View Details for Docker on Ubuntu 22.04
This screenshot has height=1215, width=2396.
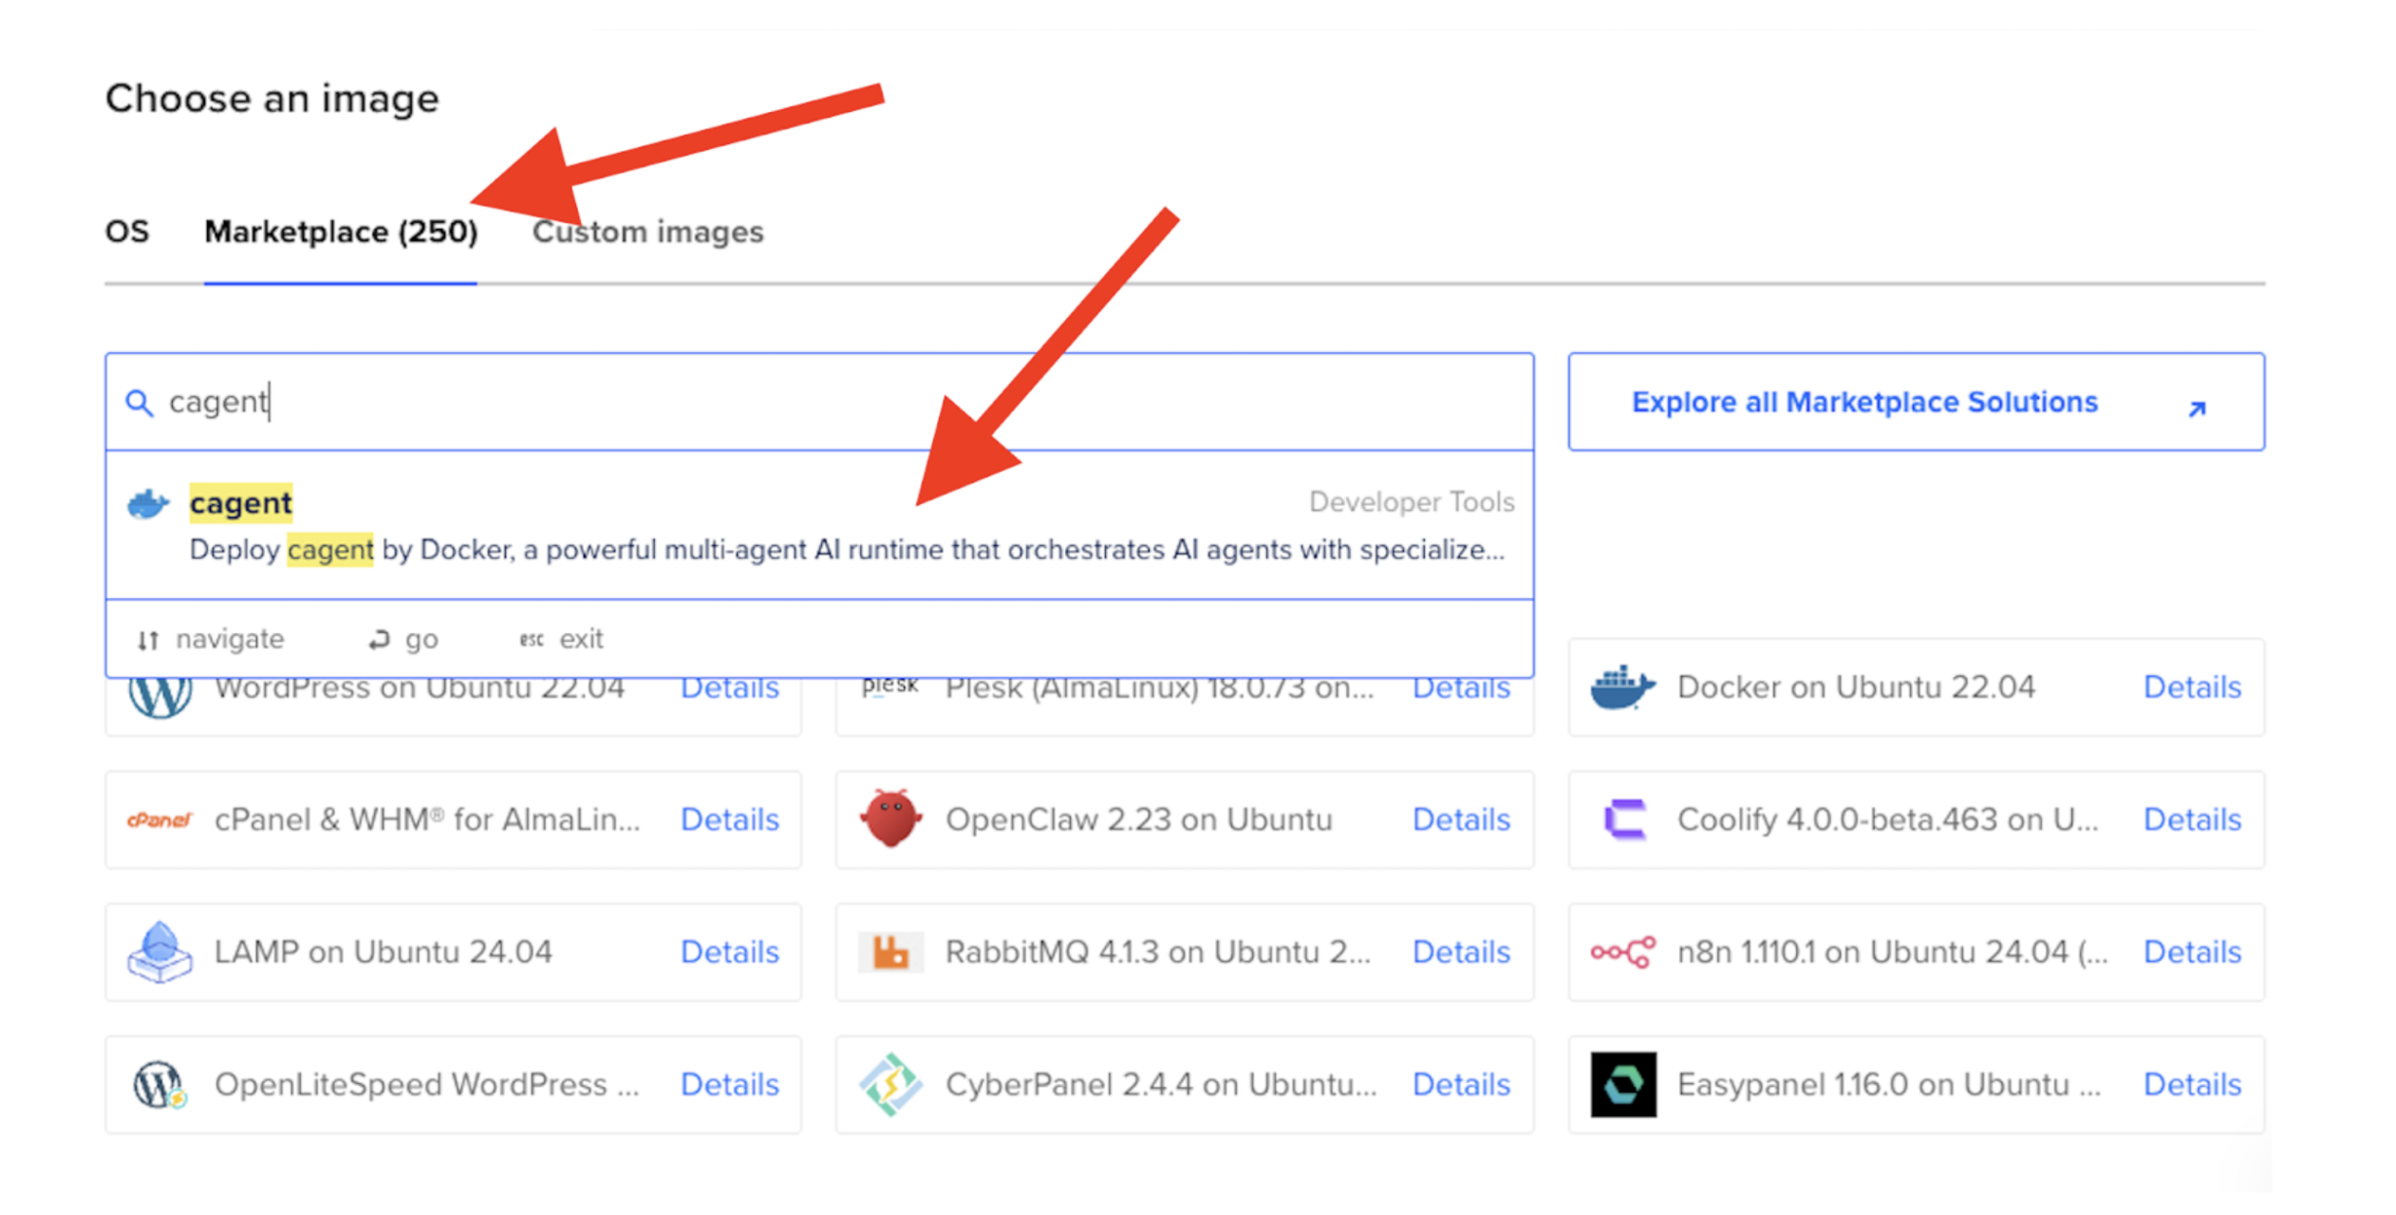pos(2191,686)
